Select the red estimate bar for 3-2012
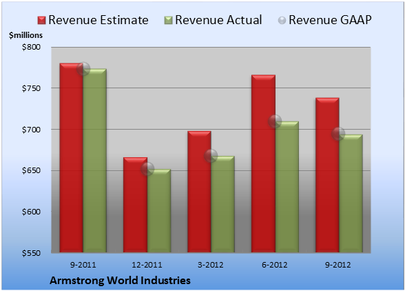405x291 pixels. click(x=199, y=192)
